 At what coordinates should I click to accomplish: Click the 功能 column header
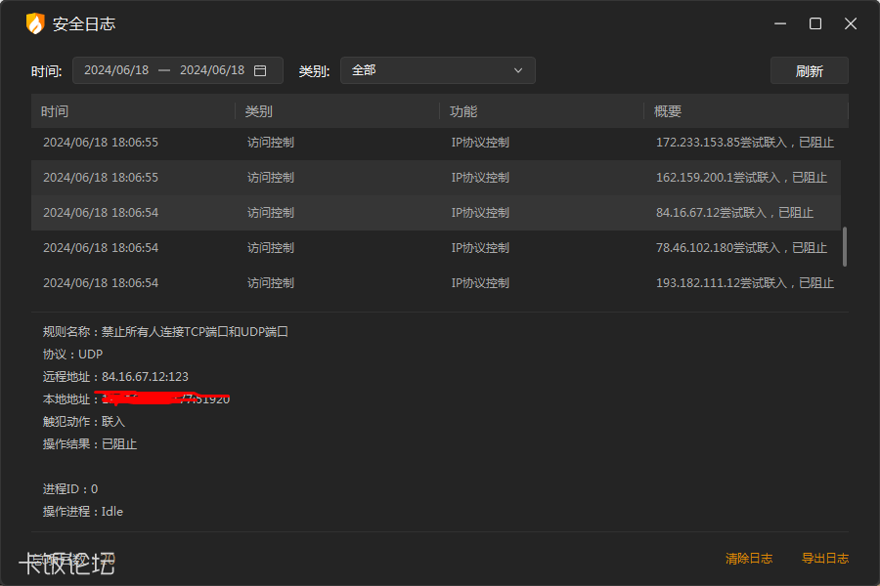click(463, 111)
